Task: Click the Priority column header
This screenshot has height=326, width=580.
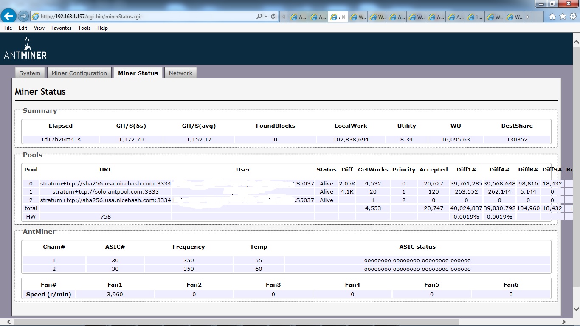Action: [404, 170]
